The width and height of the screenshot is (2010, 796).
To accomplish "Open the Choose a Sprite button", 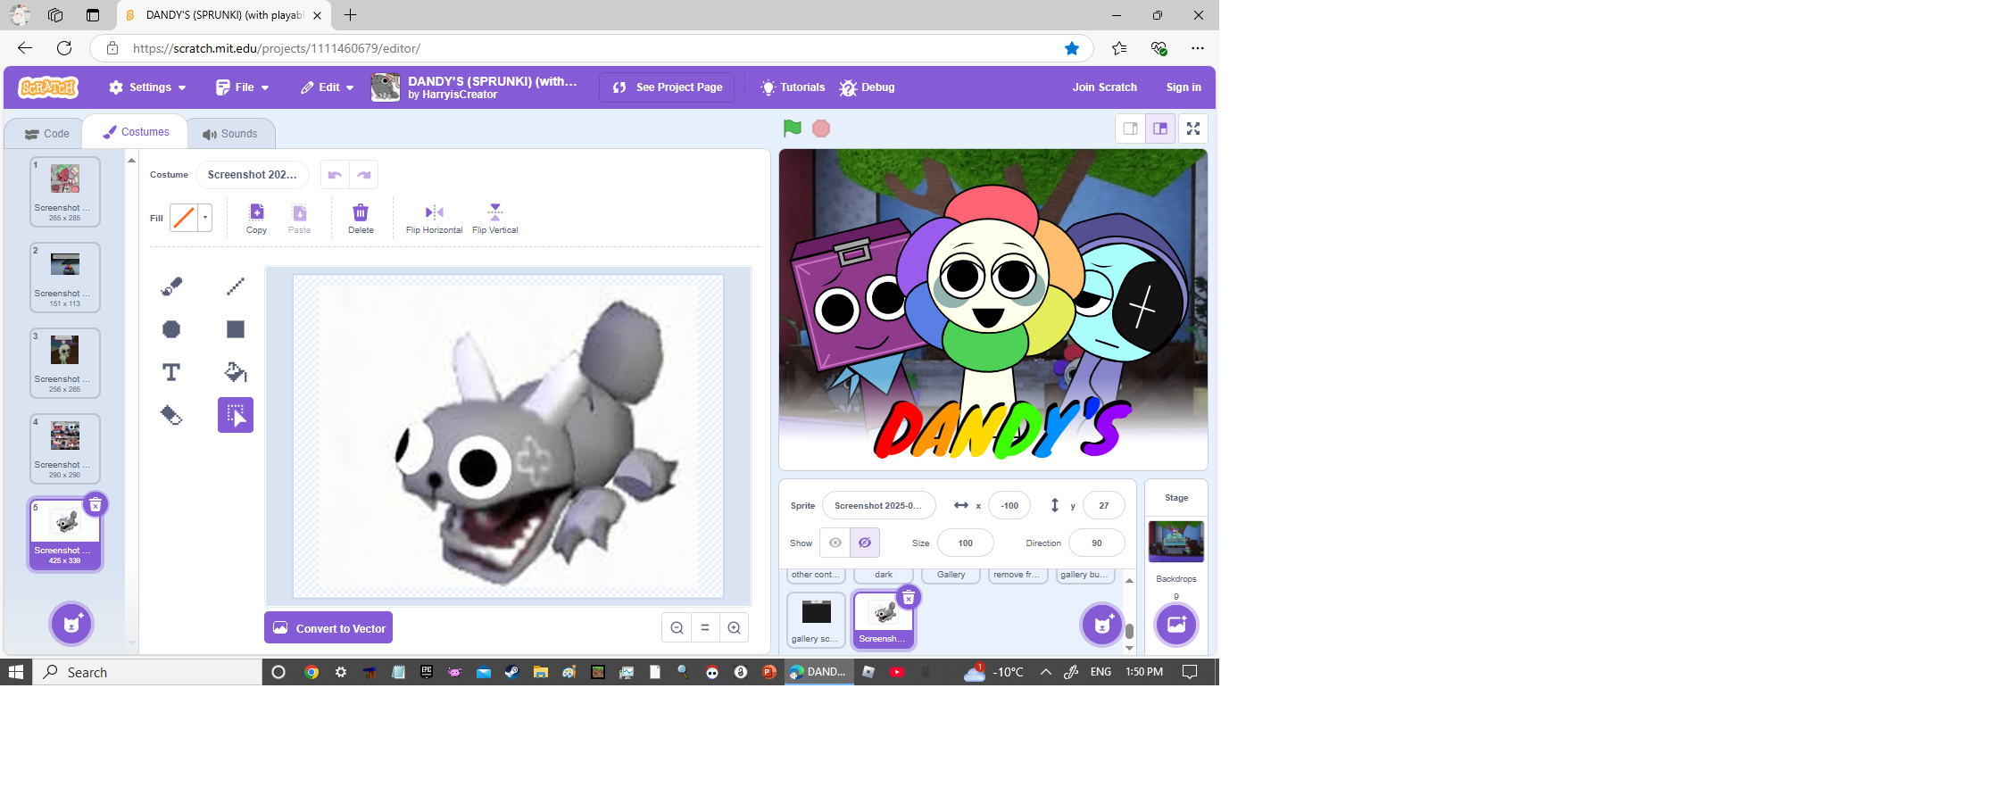I will (x=1102, y=625).
